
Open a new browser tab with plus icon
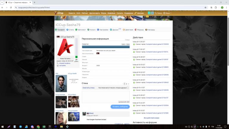[35, 2]
